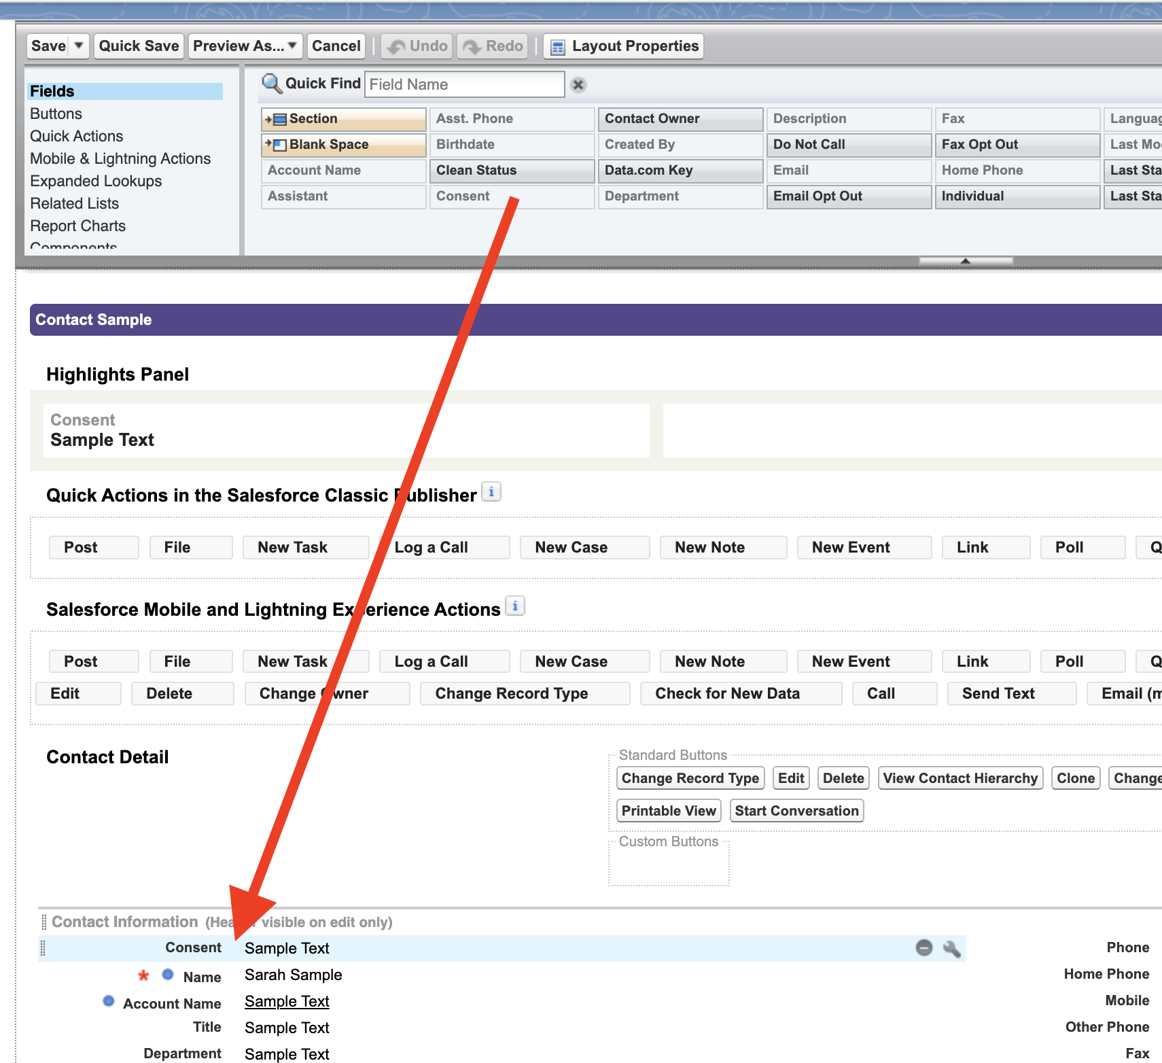1162x1063 pixels.
Task: Open the Save dropdown arrow
Action: click(79, 46)
